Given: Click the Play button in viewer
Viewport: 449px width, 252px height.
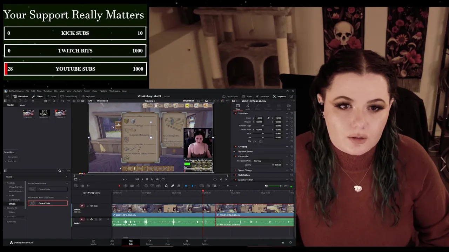Looking at the screenshot, I should 152,179.
